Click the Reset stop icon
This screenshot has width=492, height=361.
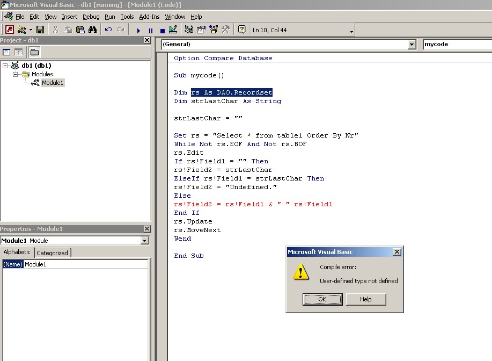(162, 31)
